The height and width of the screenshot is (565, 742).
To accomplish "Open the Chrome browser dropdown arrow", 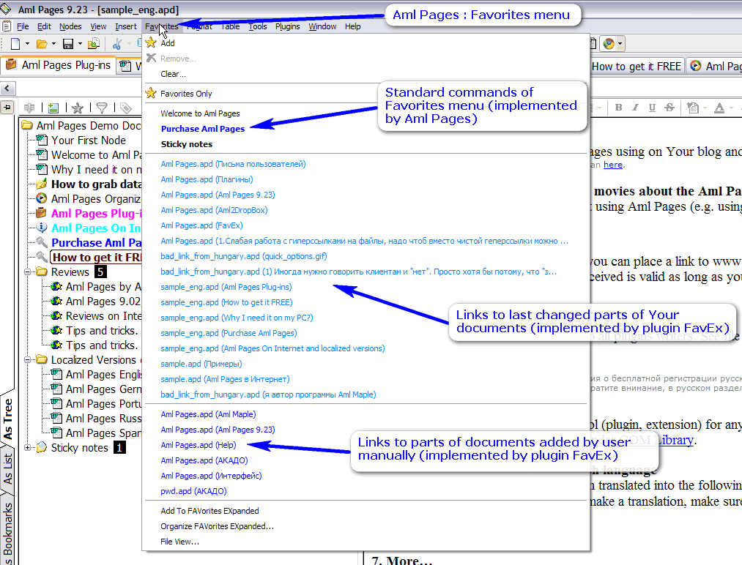I will pos(620,44).
